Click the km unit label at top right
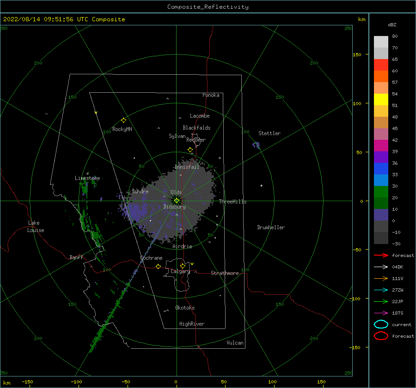The height and width of the screenshot is (388, 416). (361, 19)
